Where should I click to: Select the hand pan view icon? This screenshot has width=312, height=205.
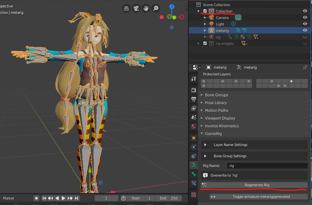tap(146, 8)
